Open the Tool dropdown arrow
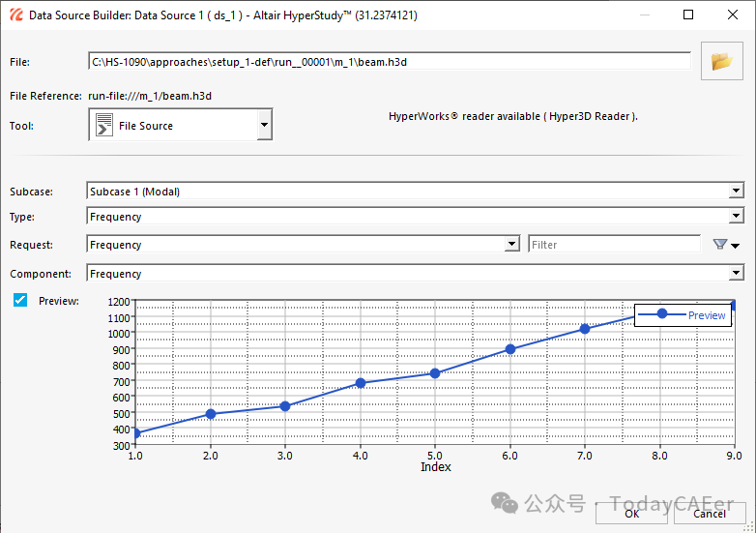 264,125
